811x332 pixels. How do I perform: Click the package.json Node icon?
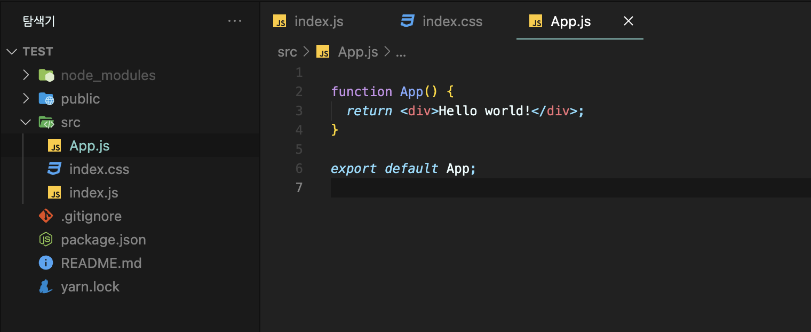tap(46, 240)
